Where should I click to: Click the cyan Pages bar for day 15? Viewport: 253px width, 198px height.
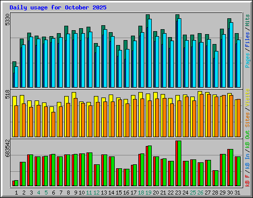(120, 69)
